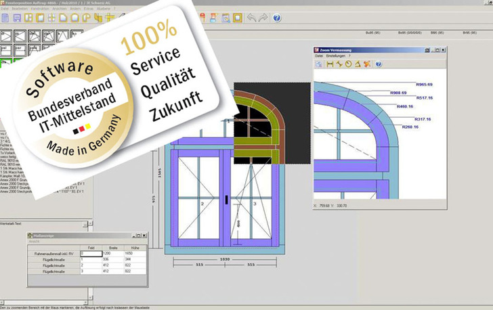Select the horizontal measure tool in Zoom Vermessung
The image size is (493, 310).
point(330,64)
